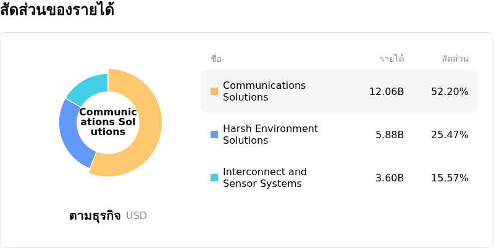
Task: Click the cyan Interconnect and Sensor Systems swatch
Action: click(214, 178)
